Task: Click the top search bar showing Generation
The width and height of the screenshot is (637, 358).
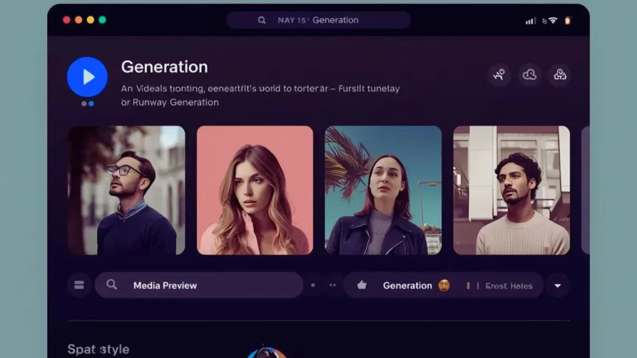Action: tap(318, 20)
